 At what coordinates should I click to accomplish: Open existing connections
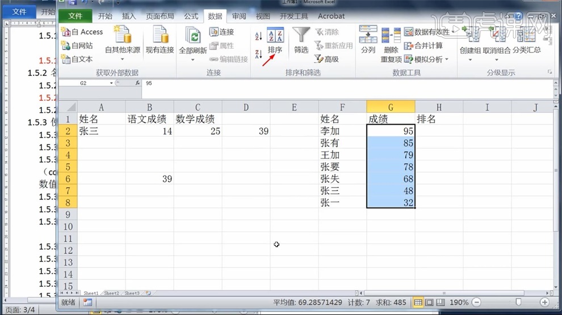160,40
